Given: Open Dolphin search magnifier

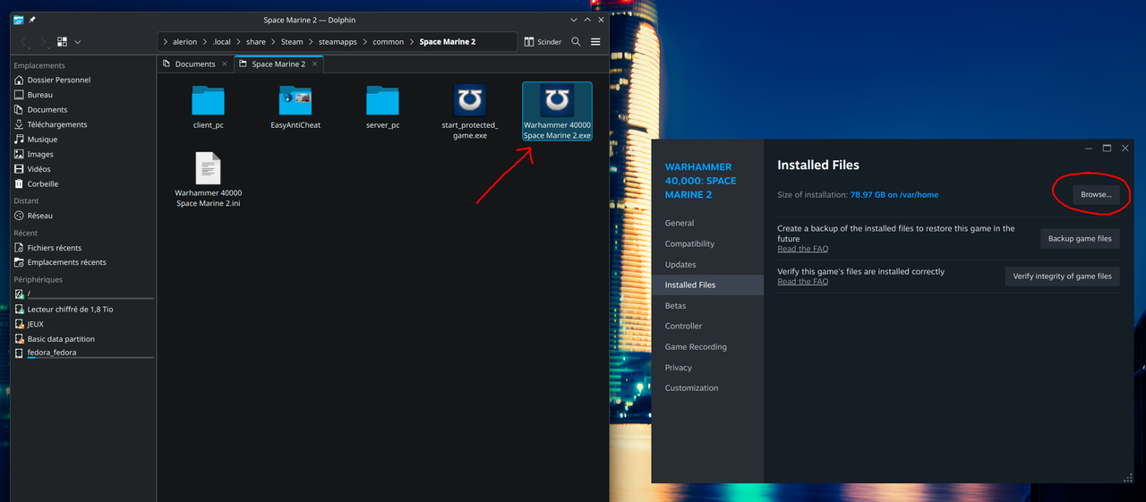Looking at the screenshot, I should click(x=576, y=42).
